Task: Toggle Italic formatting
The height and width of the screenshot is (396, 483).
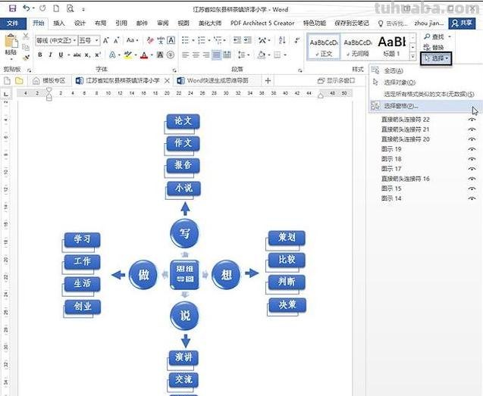Action: click(50, 55)
